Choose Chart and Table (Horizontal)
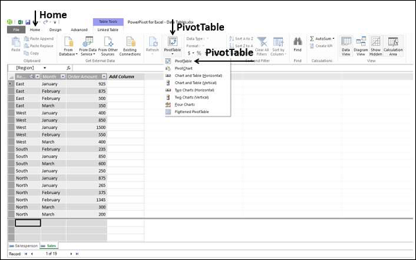 click(x=198, y=76)
